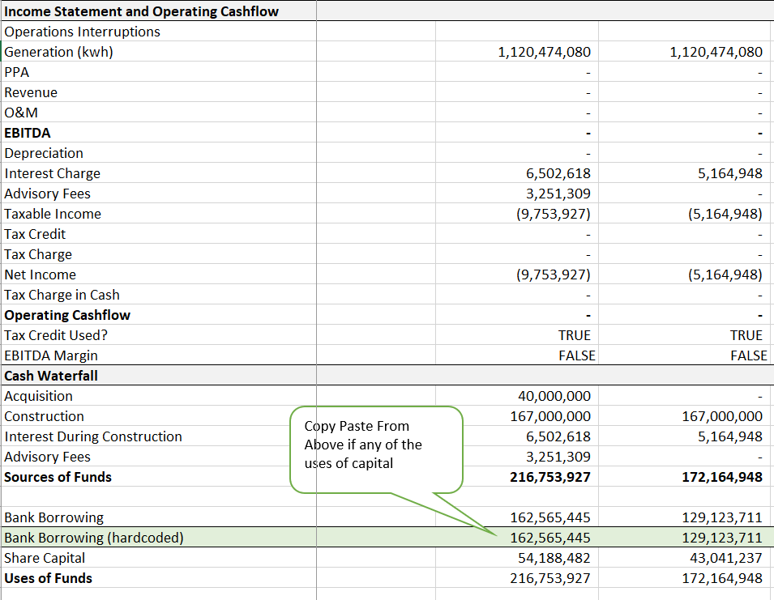Click the 'Copy Paste From Above' comment callout
The height and width of the screenshot is (600, 774).
click(x=376, y=449)
